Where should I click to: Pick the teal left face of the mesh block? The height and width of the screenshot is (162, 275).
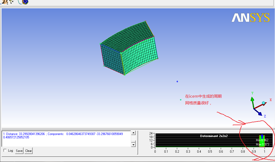111,59
